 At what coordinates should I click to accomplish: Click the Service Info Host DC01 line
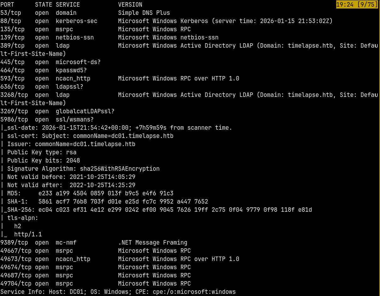pyautogui.click(x=118, y=292)
